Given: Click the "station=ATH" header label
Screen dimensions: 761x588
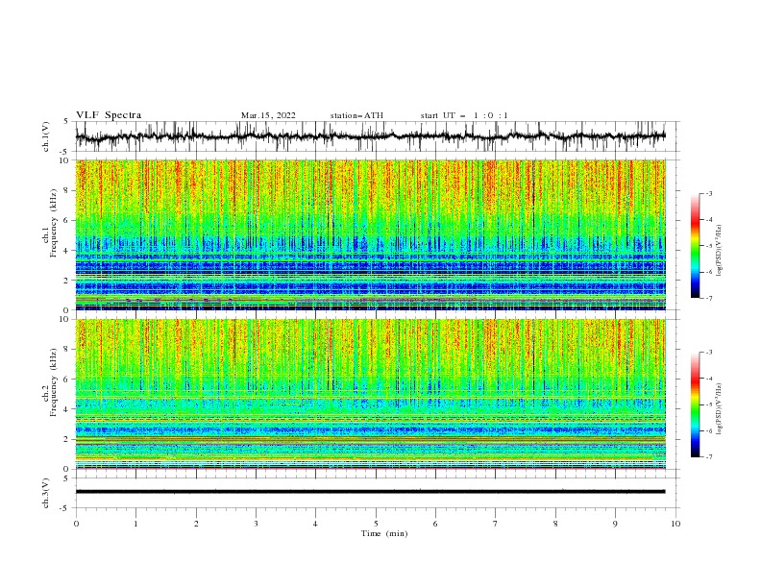Looking at the screenshot, I should pos(356,115).
